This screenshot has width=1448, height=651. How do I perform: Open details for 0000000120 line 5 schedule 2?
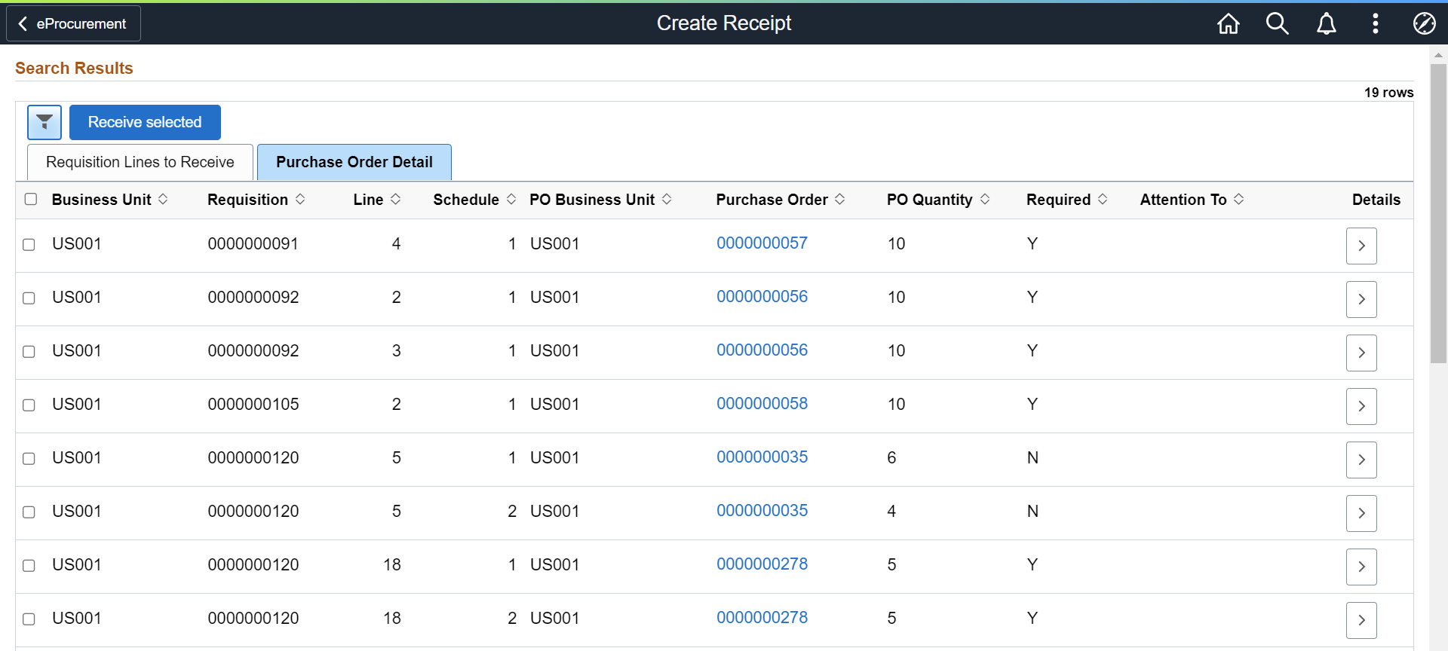tap(1361, 513)
